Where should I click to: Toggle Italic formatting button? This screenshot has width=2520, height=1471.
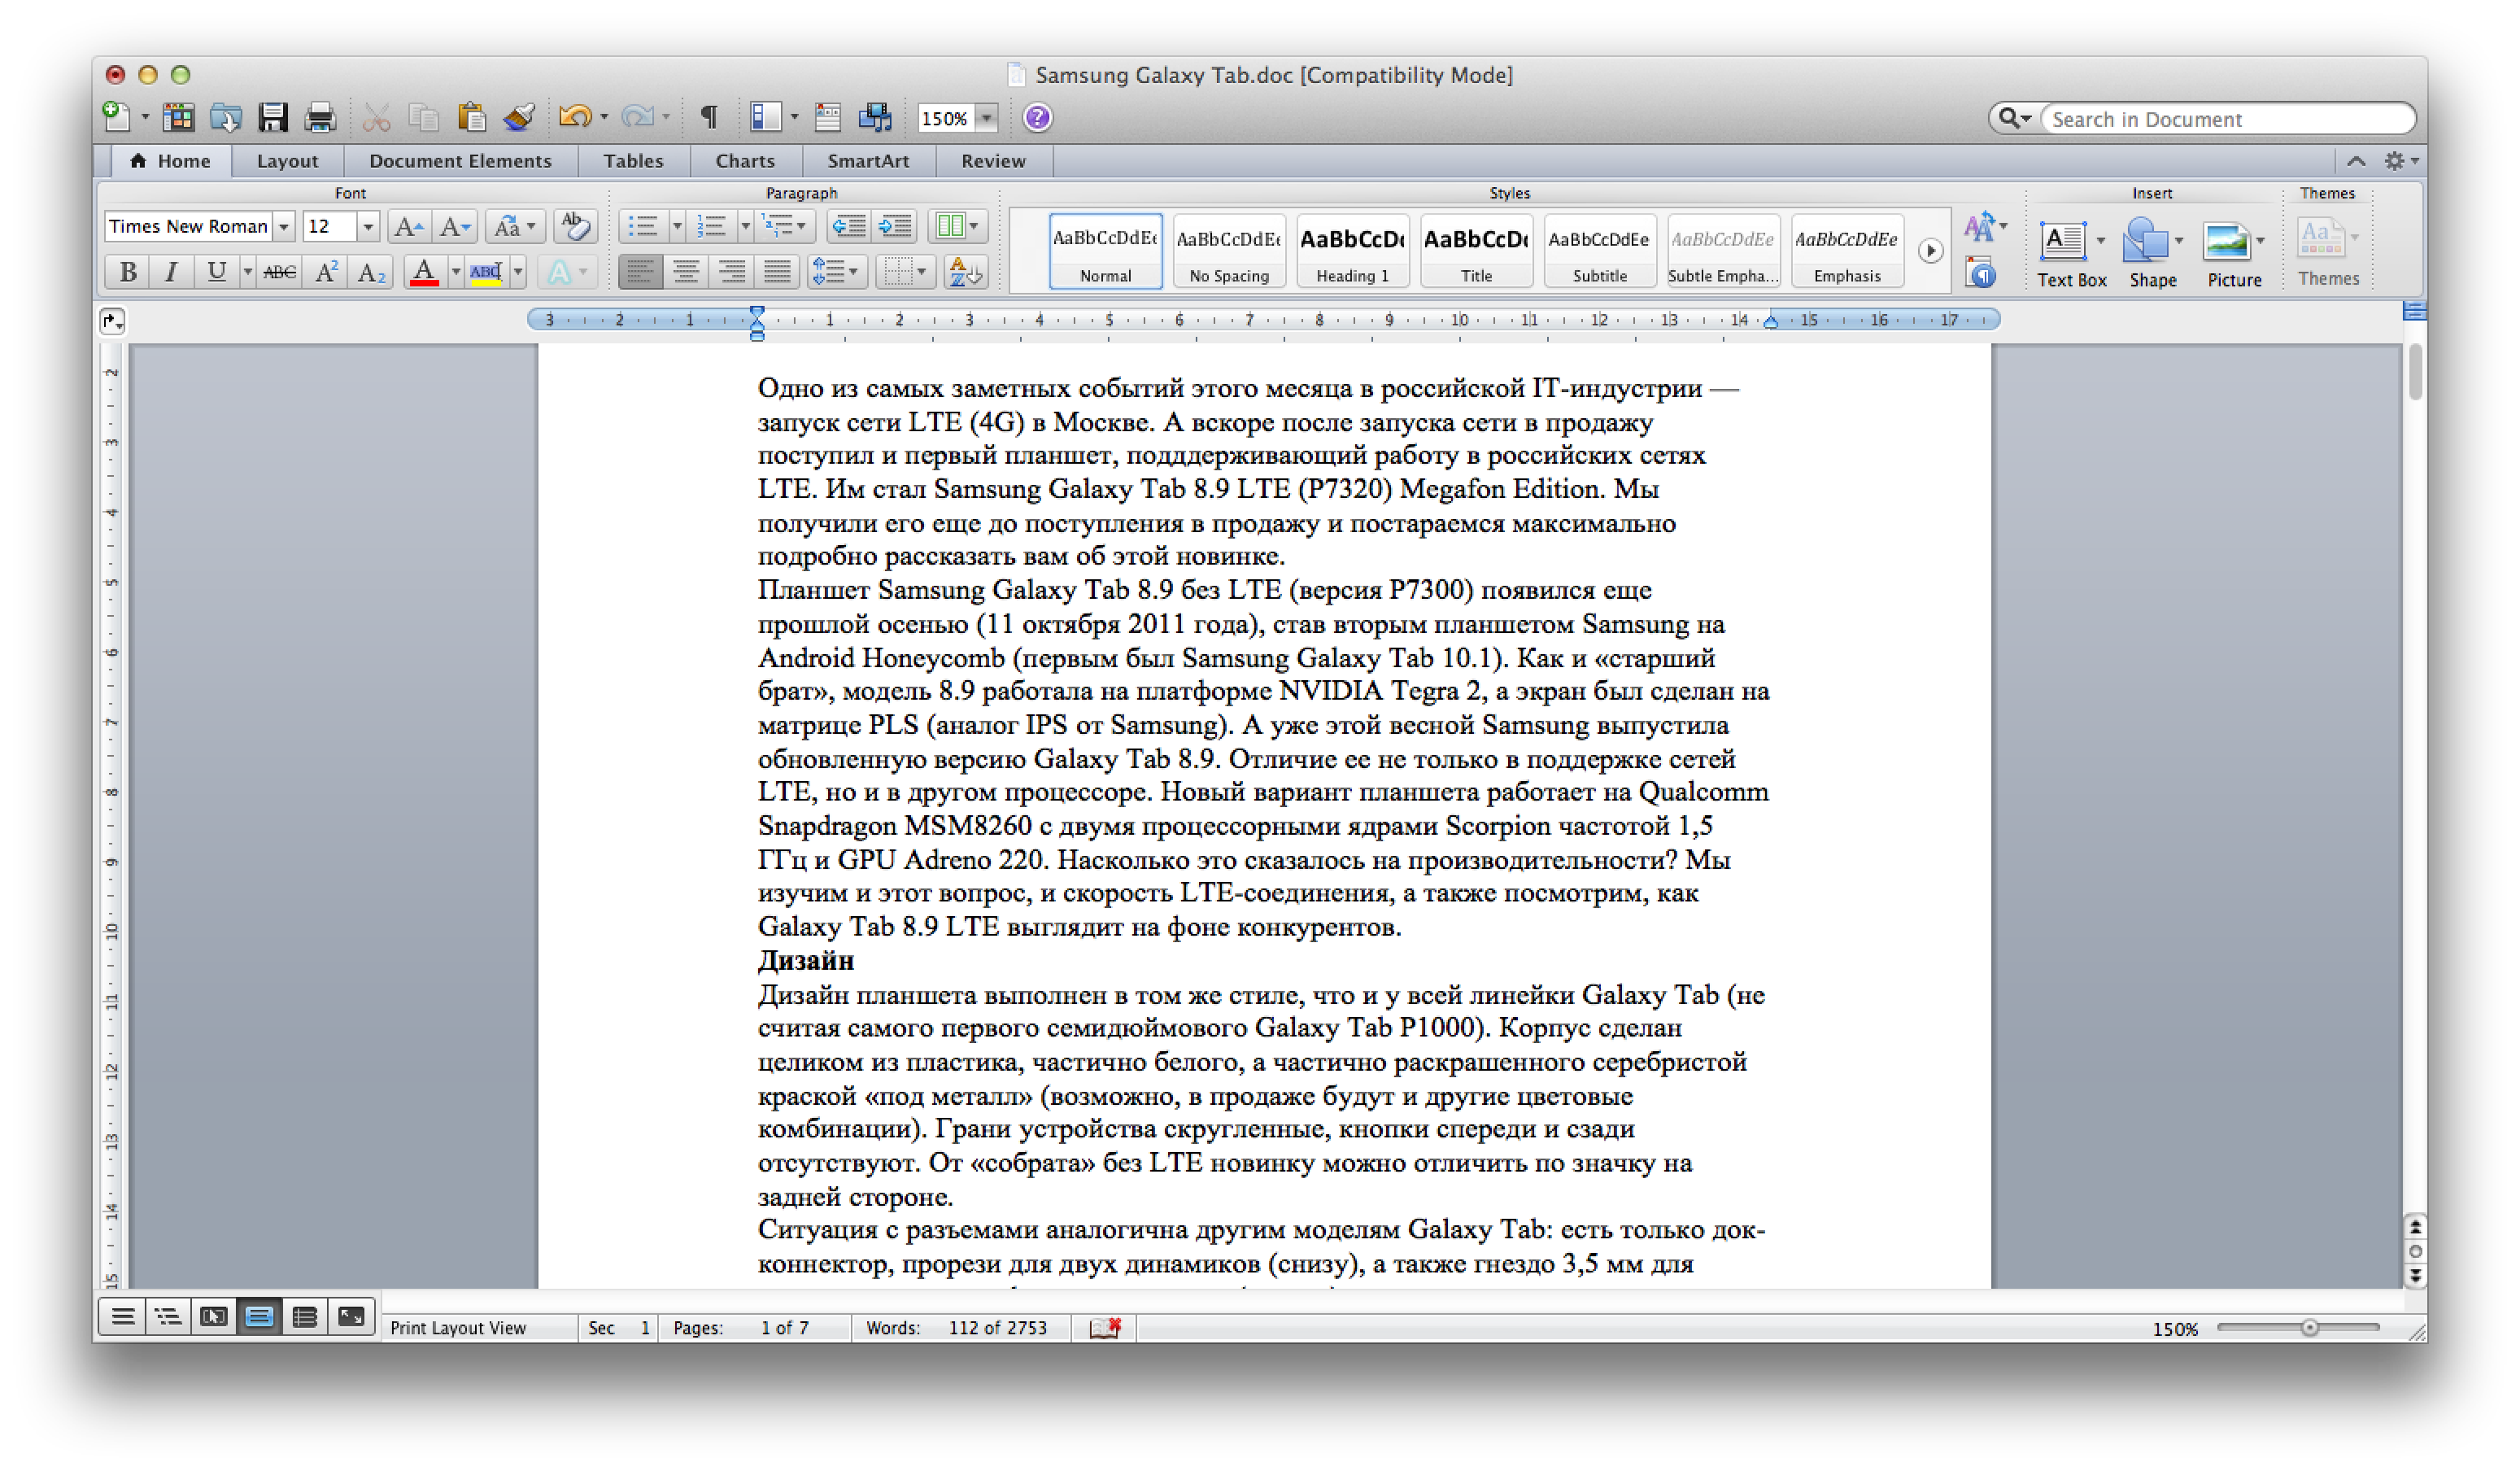tap(171, 272)
